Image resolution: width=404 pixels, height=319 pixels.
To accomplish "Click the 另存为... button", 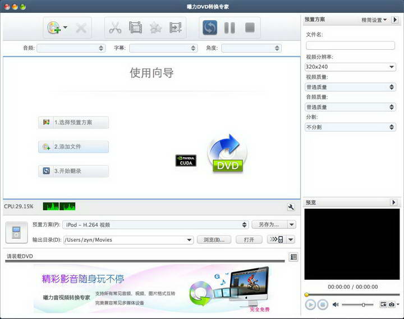I will pyautogui.click(x=269, y=224).
